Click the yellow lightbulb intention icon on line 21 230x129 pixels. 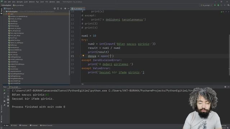(x=83, y=56)
